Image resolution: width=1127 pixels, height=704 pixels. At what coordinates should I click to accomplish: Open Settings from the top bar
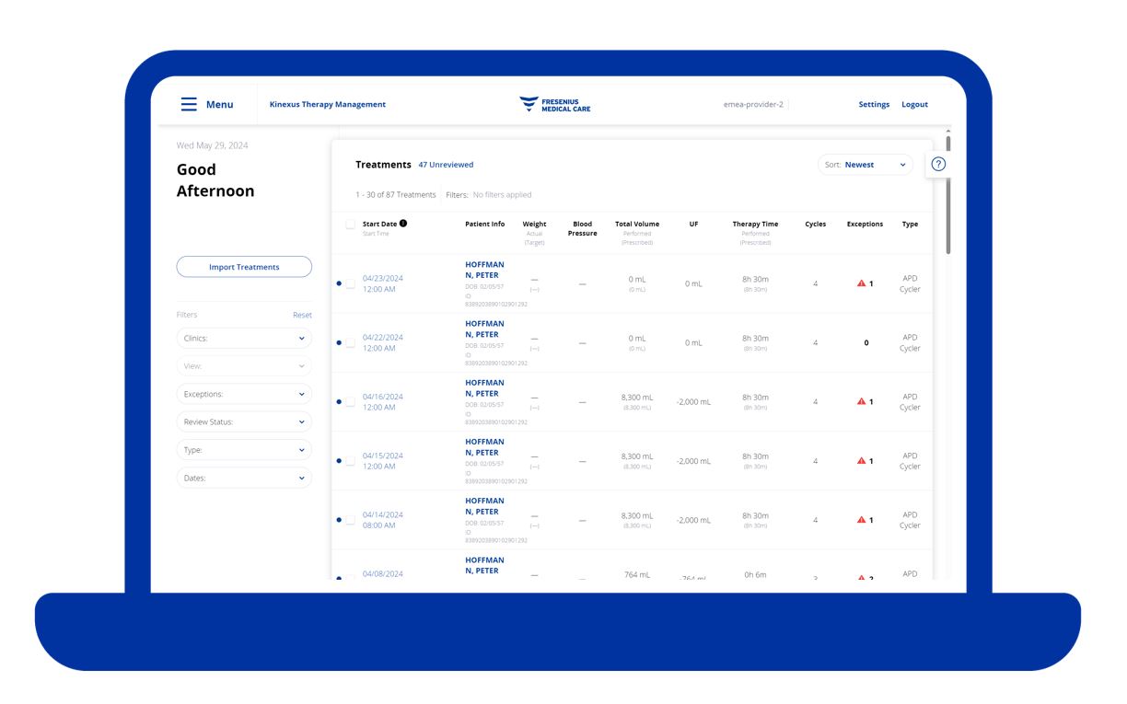coord(873,104)
